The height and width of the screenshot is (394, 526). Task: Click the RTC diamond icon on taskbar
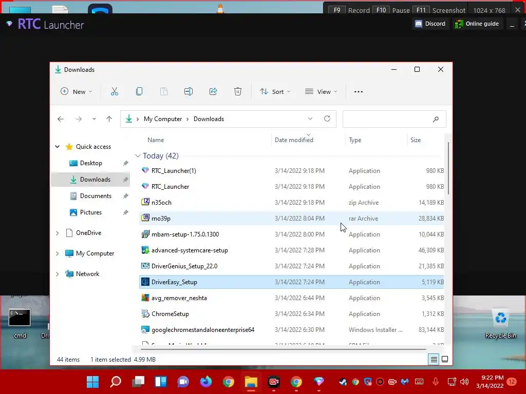(x=318, y=381)
